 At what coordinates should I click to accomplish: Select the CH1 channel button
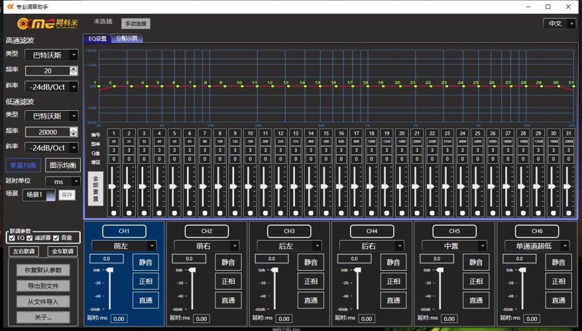pyautogui.click(x=124, y=231)
